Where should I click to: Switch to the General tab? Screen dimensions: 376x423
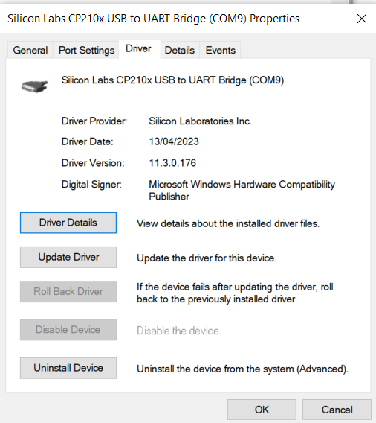pyautogui.click(x=30, y=50)
